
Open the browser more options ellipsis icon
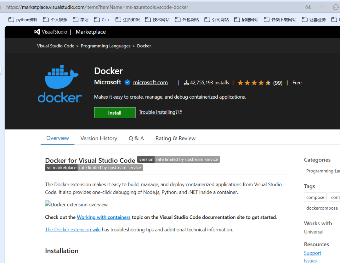click(x=336, y=7)
